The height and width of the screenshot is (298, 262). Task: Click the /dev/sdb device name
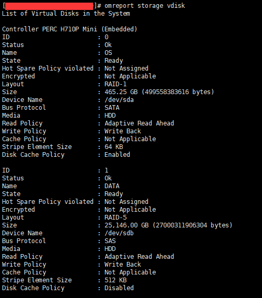click(x=119, y=233)
